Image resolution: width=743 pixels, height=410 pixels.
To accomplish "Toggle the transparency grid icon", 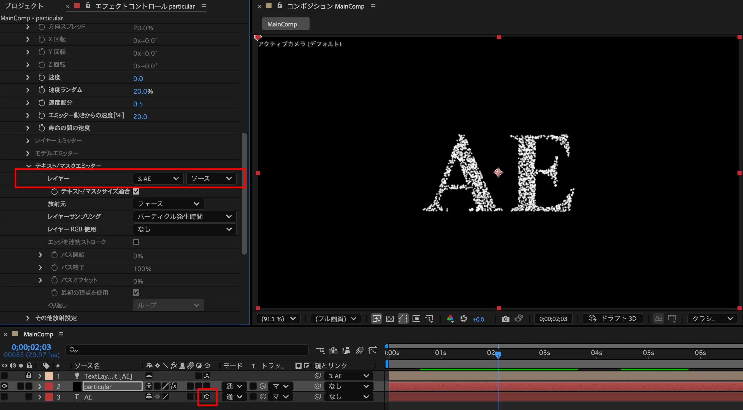I will tap(390, 319).
